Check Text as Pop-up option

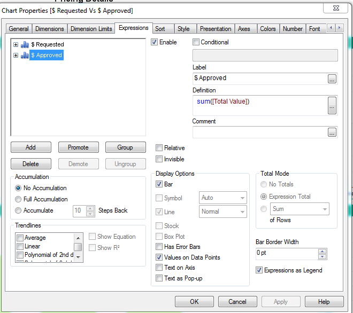coord(159,278)
